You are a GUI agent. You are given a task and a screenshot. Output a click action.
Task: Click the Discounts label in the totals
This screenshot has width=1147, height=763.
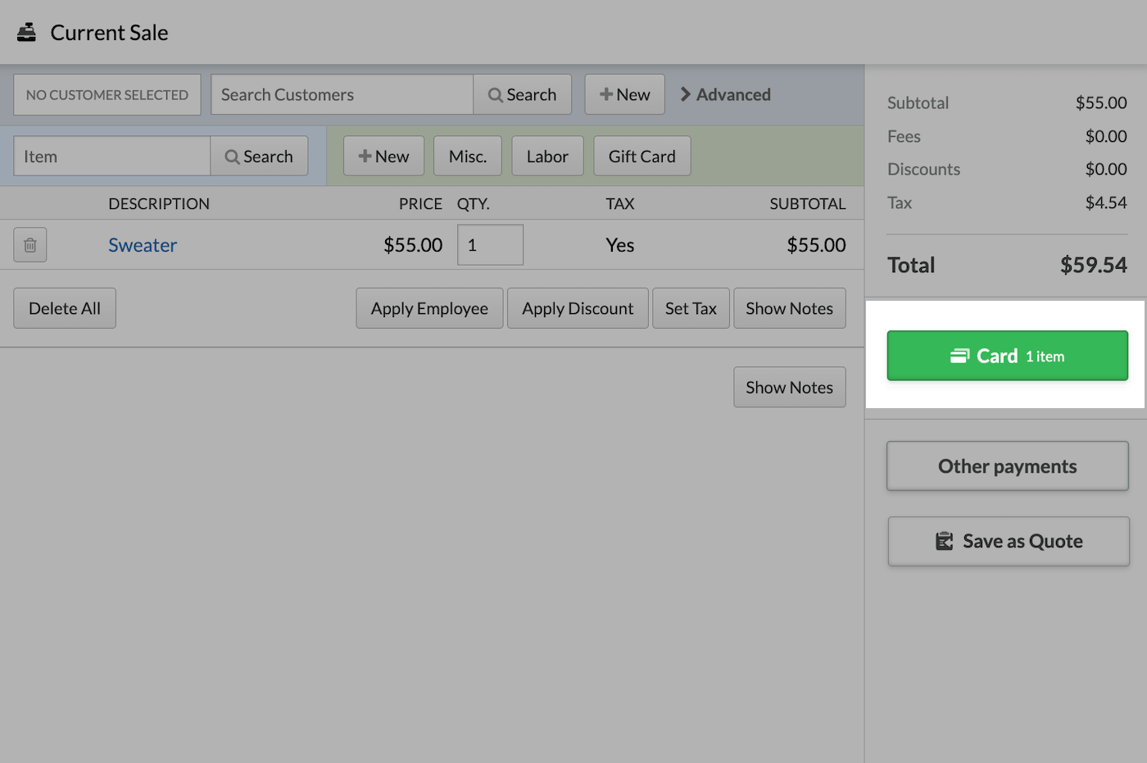pyautogui.click(x=924, y=170)
